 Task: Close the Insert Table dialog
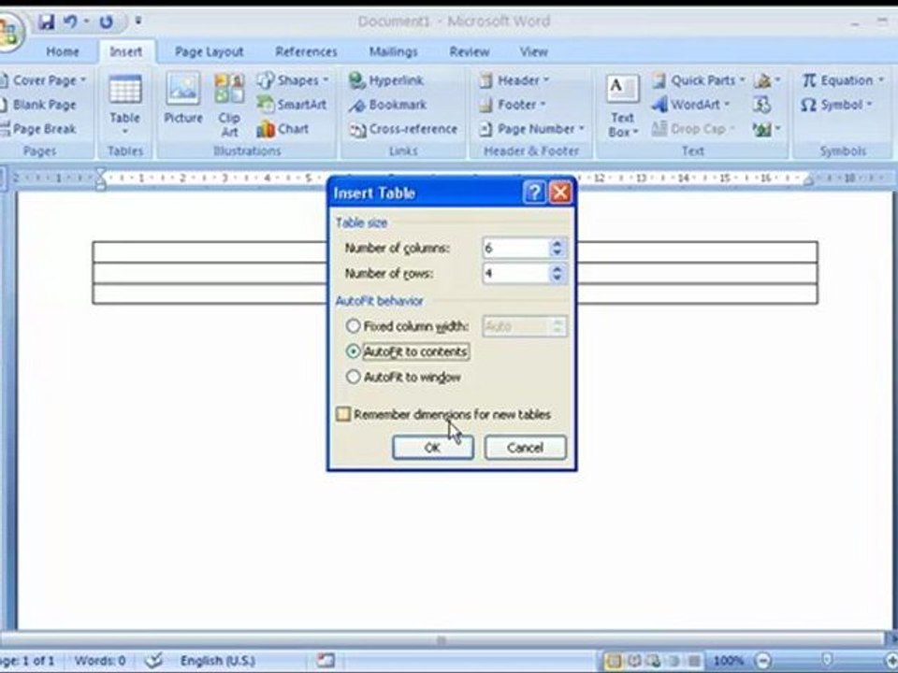[560, 193]
